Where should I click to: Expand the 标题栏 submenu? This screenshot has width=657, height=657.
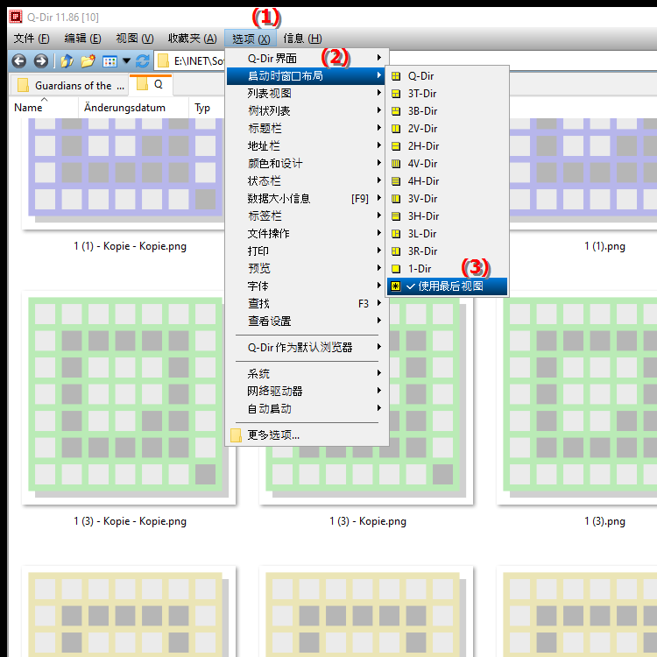(x=307, y=129)
